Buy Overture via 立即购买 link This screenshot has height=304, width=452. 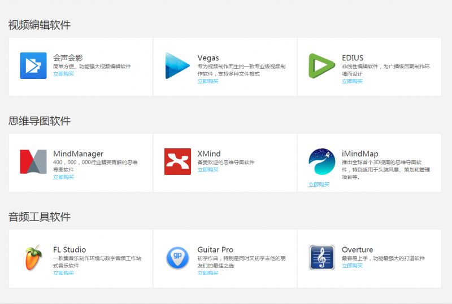click(352, 266)
